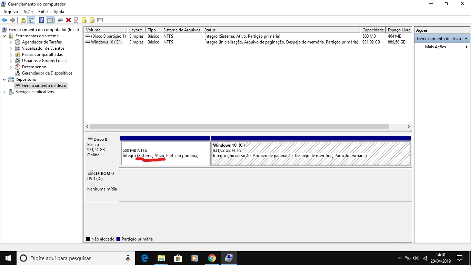Expand the Pastas compartilhadas node
Viewport: 471px width, 265px height.
(11, 55)
